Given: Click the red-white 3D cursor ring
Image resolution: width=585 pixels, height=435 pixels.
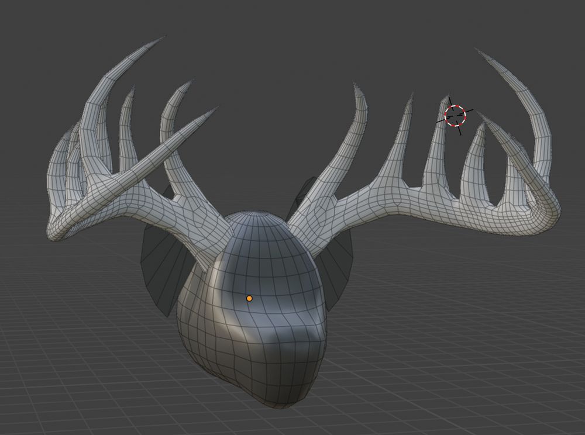Looking at the screenshot, I should pos(455,116).
